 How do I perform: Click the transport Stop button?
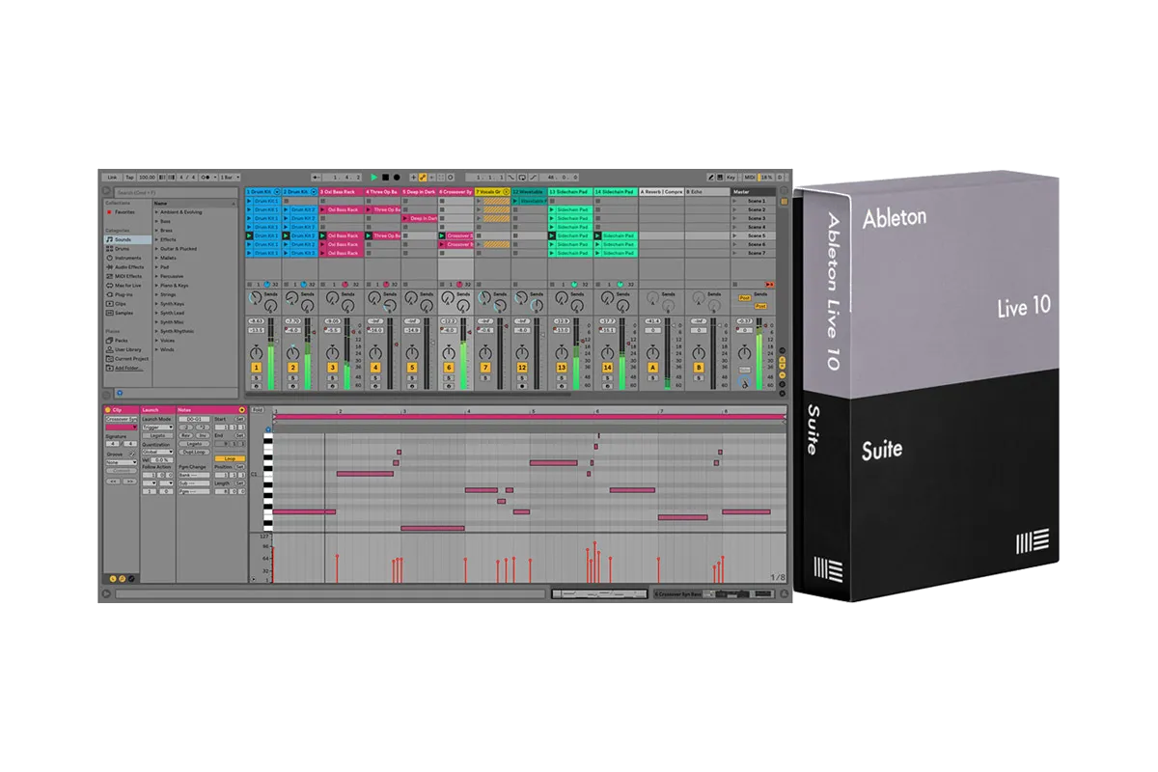pyautogui.click(x=385, y=178)
